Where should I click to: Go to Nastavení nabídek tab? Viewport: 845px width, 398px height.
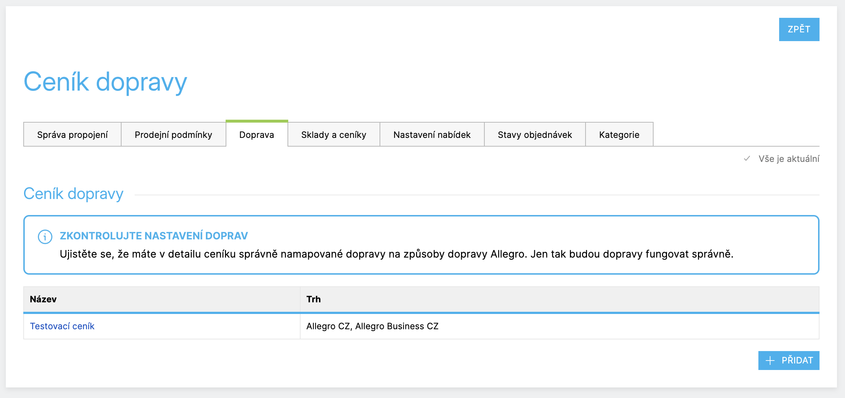[432, 135]
